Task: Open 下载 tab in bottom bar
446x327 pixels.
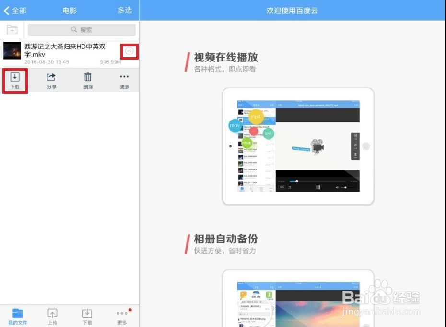Action: point(87,316)
